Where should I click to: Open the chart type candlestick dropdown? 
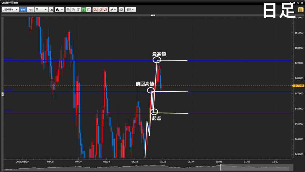pyautogui.click(x=60, y=9)
